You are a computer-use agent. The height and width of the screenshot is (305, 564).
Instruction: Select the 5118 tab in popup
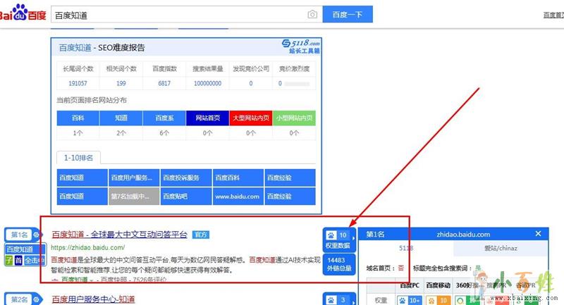point(407,249)
